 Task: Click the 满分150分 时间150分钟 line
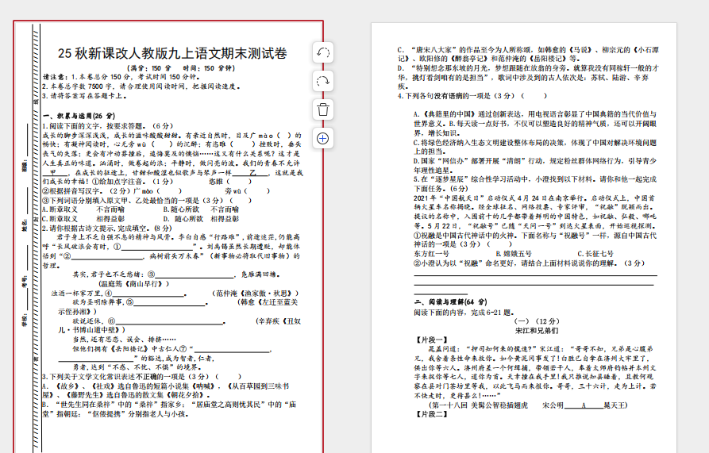tap(171, 68)
